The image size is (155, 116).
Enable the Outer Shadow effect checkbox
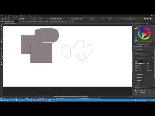tap(136, 58)
